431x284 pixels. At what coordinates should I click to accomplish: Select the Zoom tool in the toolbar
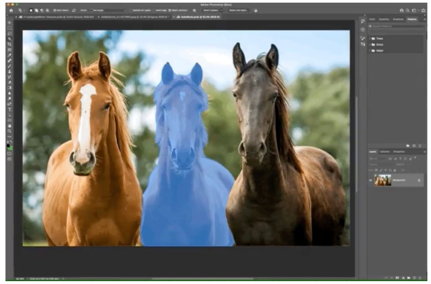pos(9,131)
